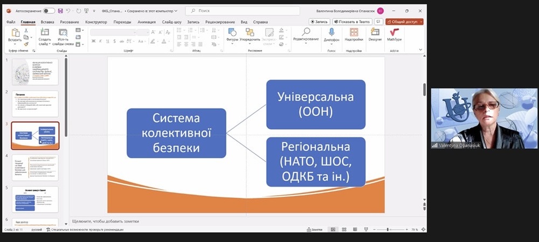The height and width of the screenshot is (242, 539).
Task: Start slideshow from beginning in title bar
Action: pyautogui.click(x=87, y=11)
